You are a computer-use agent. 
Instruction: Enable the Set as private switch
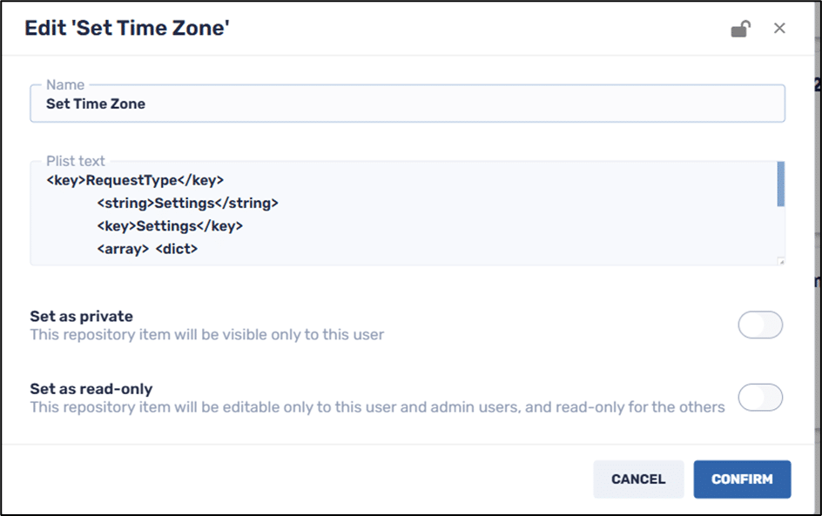point(759,325)
